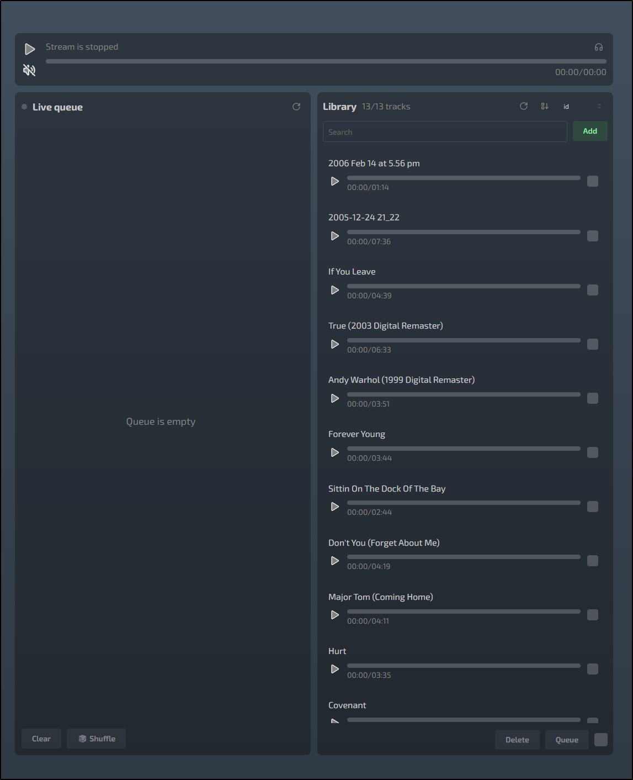The width and height of the screenshot is (633, 780).
Task: Play '2005-12-24 21_22' preview
Action: point(335,236)
